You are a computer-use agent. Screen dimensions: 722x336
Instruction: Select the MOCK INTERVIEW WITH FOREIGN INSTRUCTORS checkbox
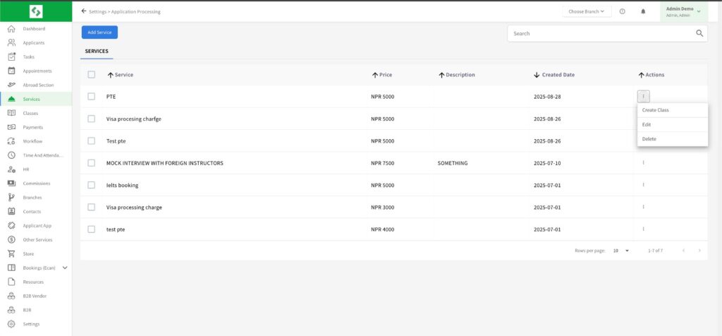tap(92, 163)
